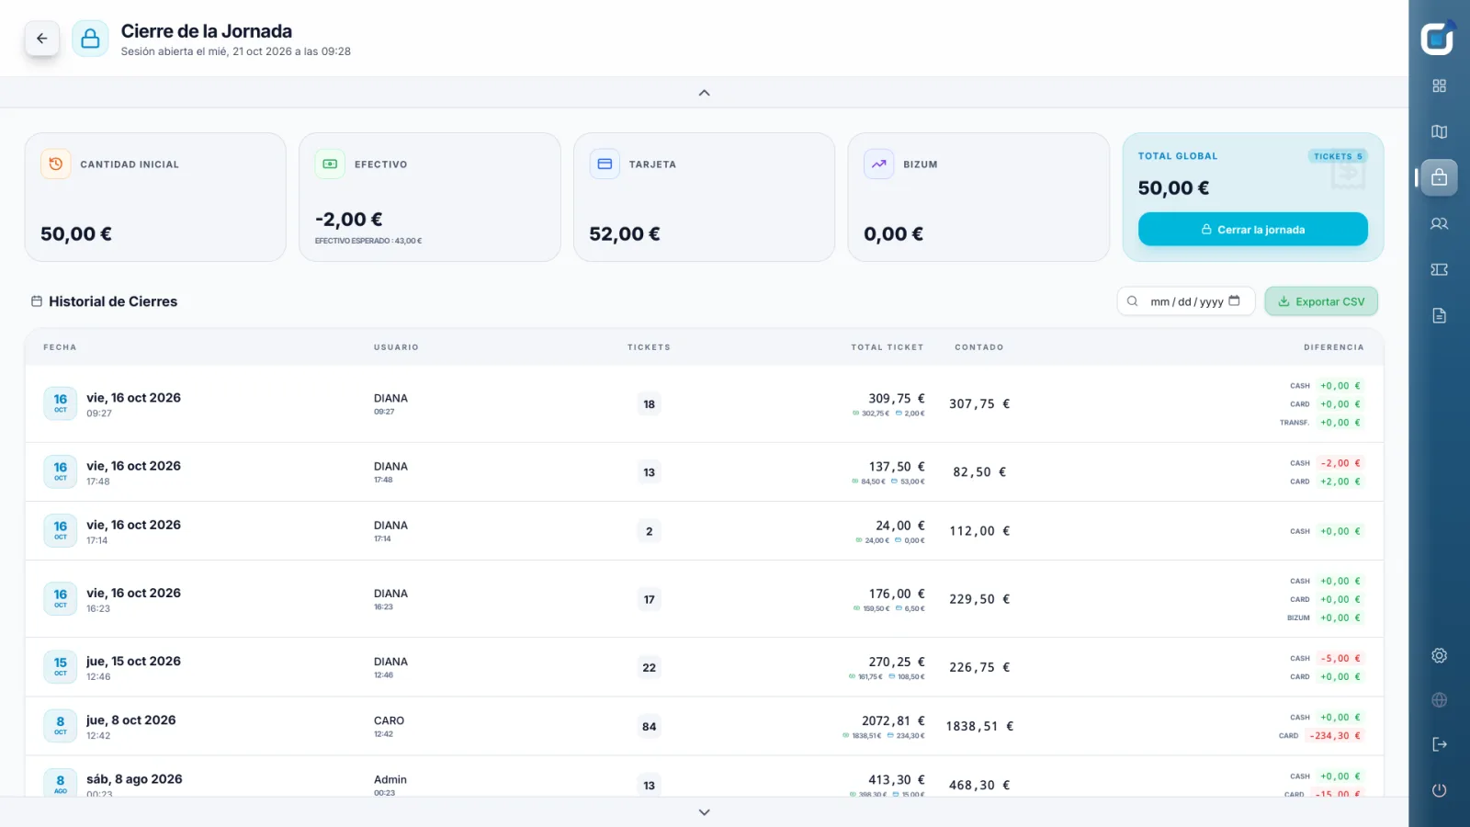Click the Cantidad Inicial clock icon
The image size is (1470, 827).
pyautogui.click(x=56, y=164)
